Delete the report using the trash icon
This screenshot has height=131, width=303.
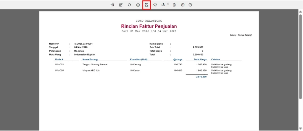pyautogui.click(x=174, y=5)
